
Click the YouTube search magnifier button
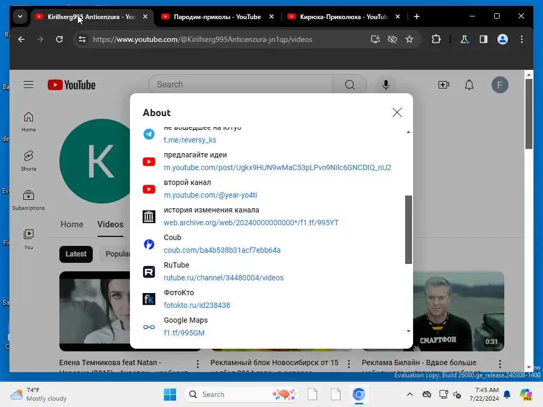[350, 84]
